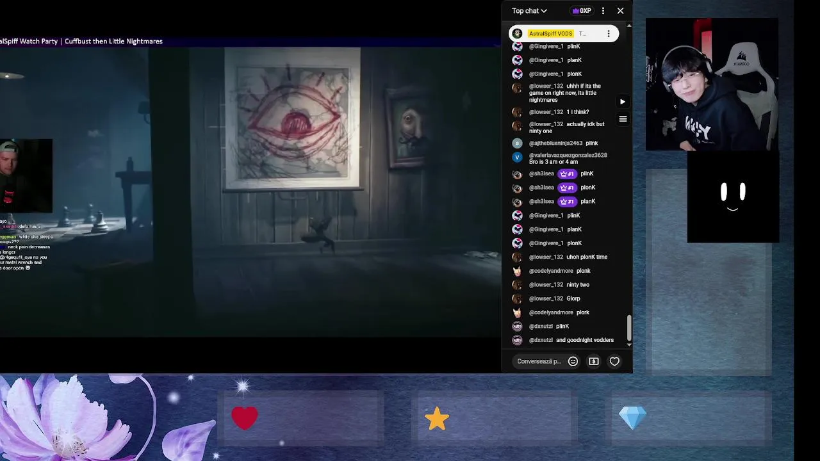820x461 pixels.
Task: Click the AstralSpiff VODS pinned avatar
Action: (518, 33)
